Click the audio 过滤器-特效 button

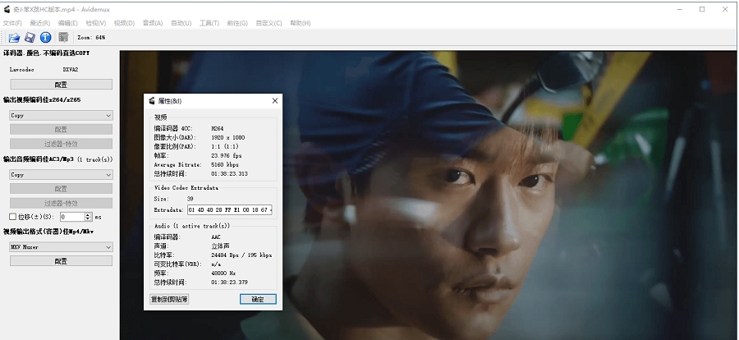[x=62, y=203]
